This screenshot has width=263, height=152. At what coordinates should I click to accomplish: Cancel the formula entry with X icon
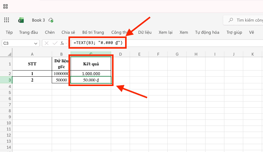[47, 43]
